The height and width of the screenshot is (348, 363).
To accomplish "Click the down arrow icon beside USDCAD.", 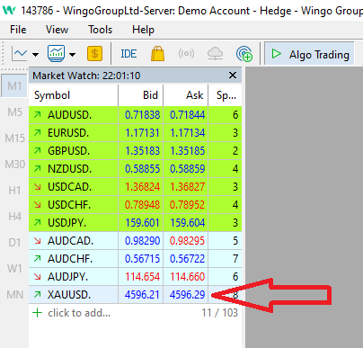I will coord(38,187).
